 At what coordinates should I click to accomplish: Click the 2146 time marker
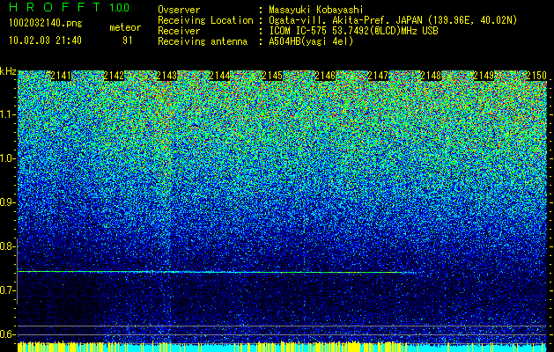pyautogui.click(x=325, y=76)
